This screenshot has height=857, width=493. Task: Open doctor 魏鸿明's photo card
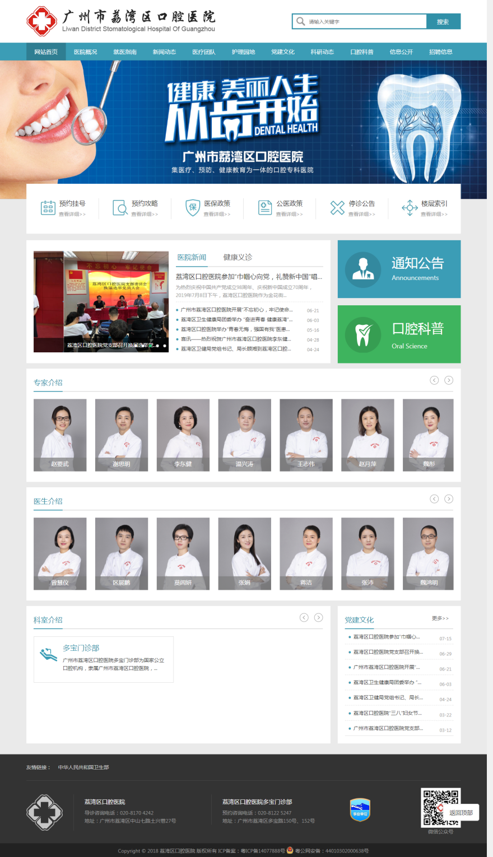click(x=428, y=553)
